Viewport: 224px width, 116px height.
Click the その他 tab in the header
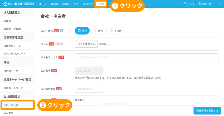point(101,4)
